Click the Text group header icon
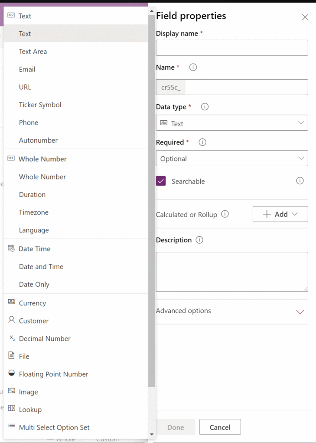The width and height of the screenshot is (316, 443). coord(11,15)
